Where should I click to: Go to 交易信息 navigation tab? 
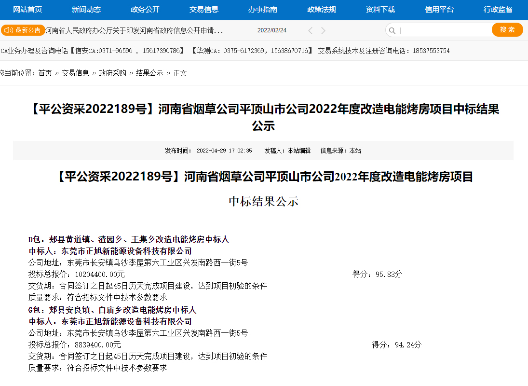coord(204,10)
